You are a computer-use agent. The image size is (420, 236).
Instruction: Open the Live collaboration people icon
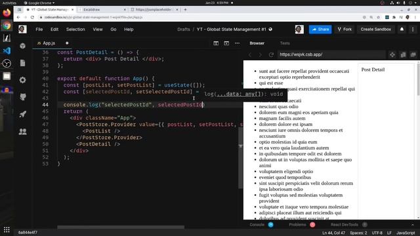[x=23, y=131]
